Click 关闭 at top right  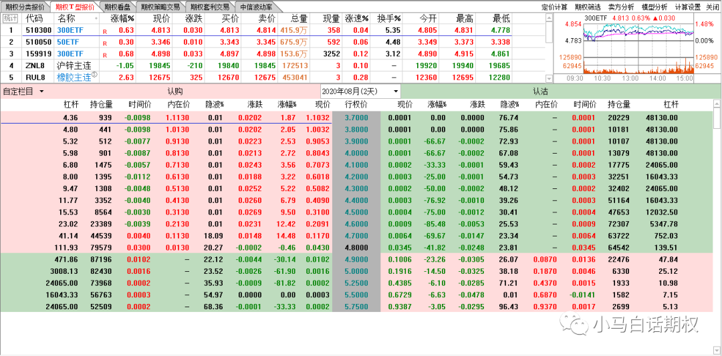[713, 7]
